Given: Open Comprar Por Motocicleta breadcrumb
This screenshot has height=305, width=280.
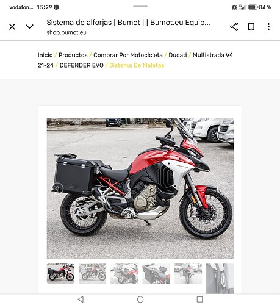Looking at the screenshot, I should tap(128, 55).
